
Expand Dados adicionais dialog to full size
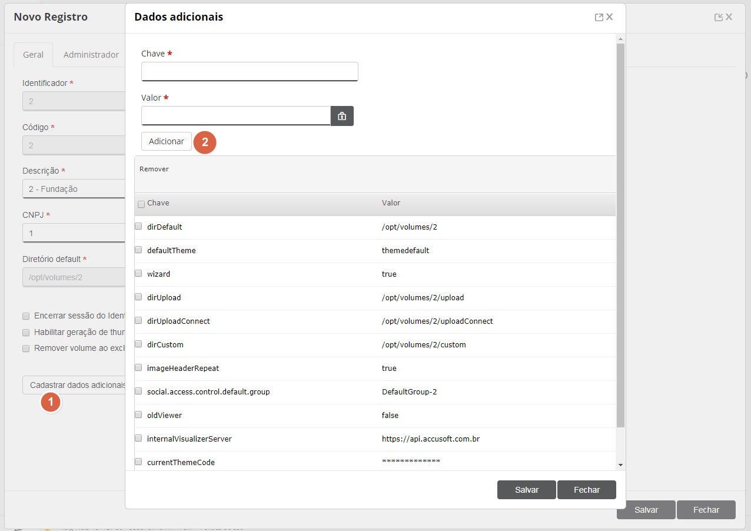click(x=599, y=17)
